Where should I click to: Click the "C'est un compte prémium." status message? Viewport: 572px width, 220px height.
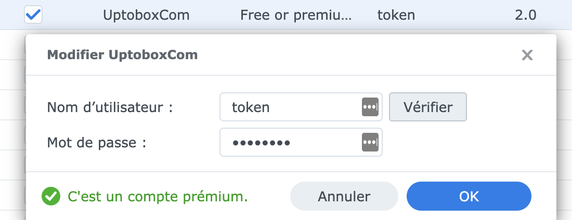pyautogui.click(x=158, y=197)
